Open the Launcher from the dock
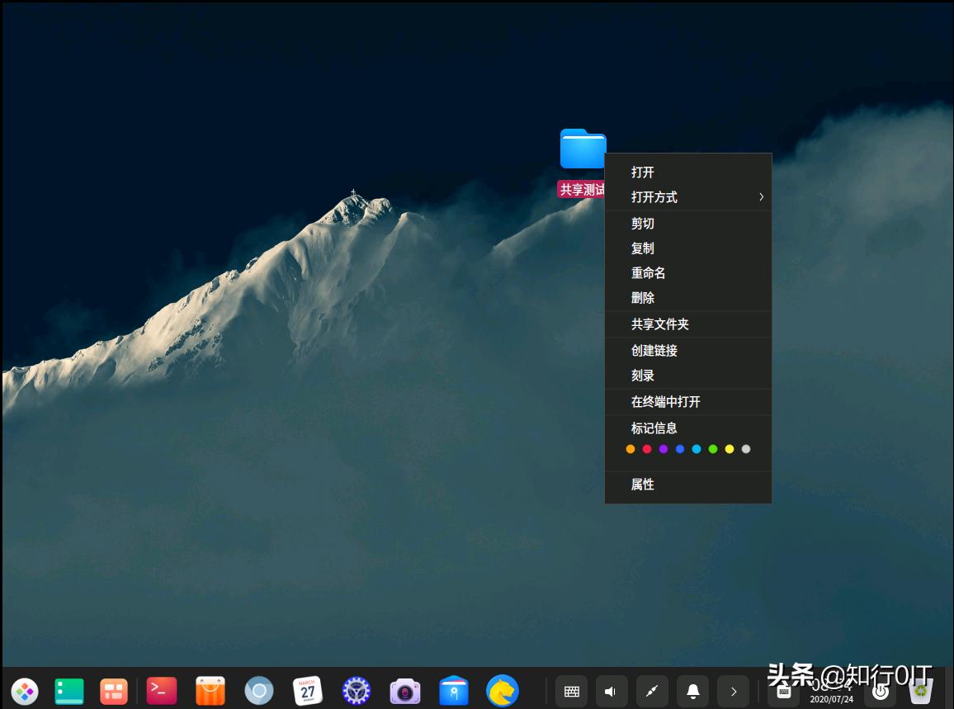 click(x=25, y=692)
